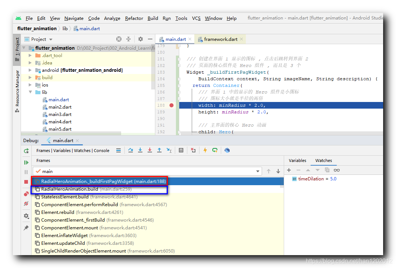Screen dimensions: 396x268
Task: Mute all breakpoints
Action: pyautogui.click(x=26, y=204)
